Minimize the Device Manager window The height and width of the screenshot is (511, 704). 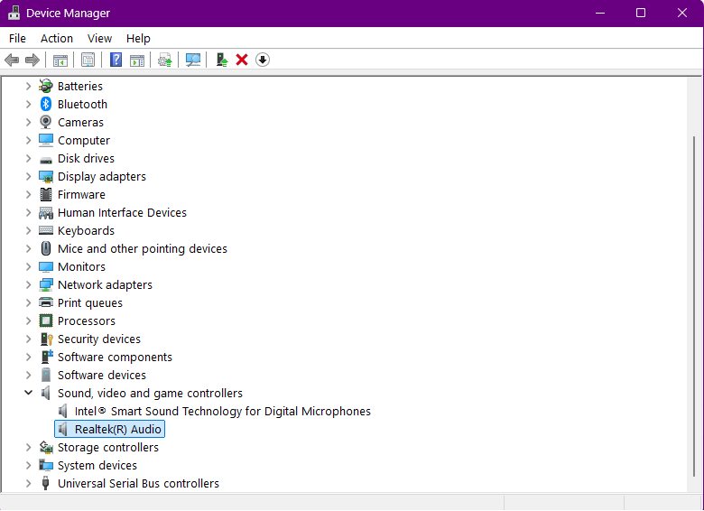(x=600, y=13)
